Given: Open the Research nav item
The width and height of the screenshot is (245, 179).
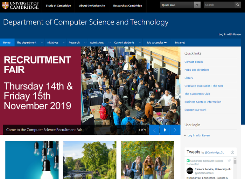Looking at the screenshot, I should (x=74, y=43).
